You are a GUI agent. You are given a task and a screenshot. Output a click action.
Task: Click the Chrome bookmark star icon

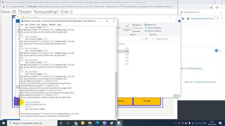click(211, 8)
